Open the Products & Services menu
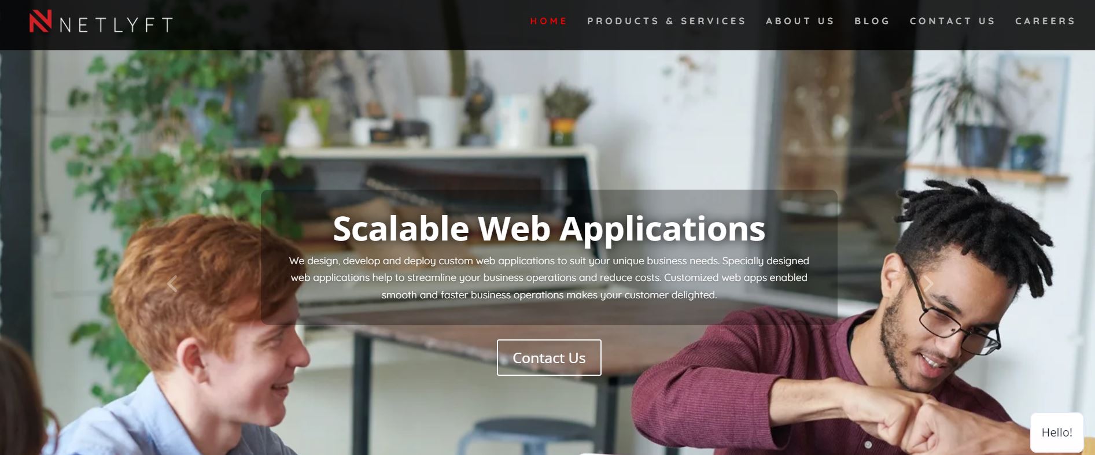This screenshot has width=1095, height=455. 666,21
